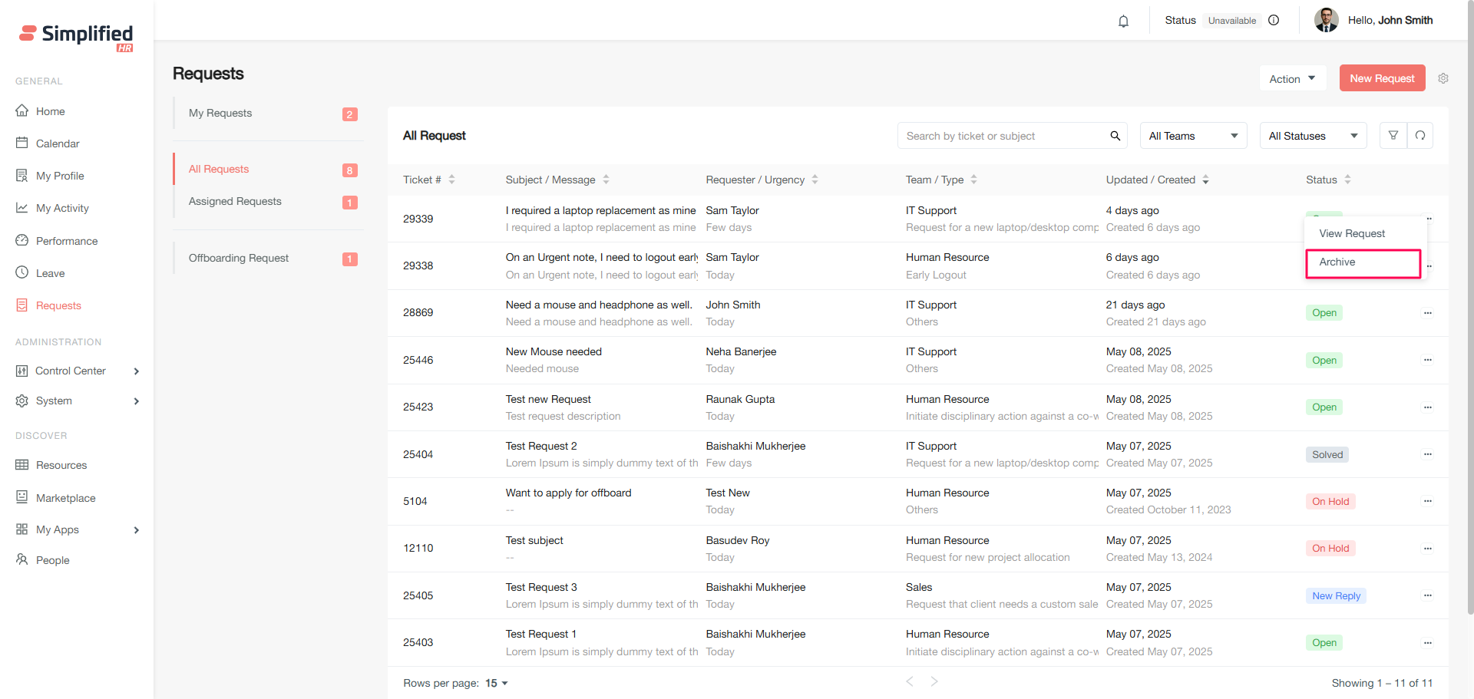
Task: Open the All Teams dropdown
Action: pos(1193,136)
